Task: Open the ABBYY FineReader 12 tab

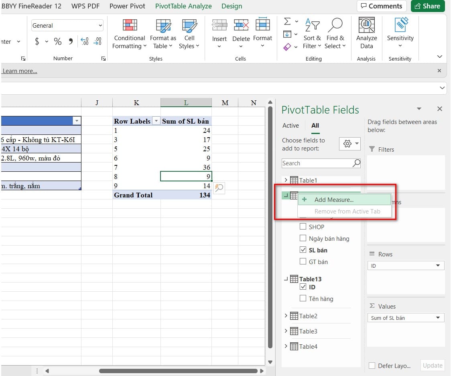Action: (x=31, y=6)
